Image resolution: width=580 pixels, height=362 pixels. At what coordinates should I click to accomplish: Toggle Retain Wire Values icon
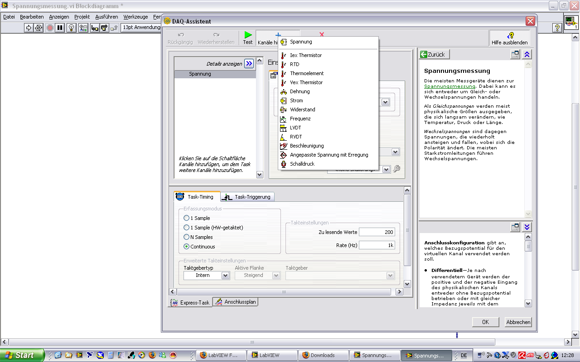[x=83, y=28]
